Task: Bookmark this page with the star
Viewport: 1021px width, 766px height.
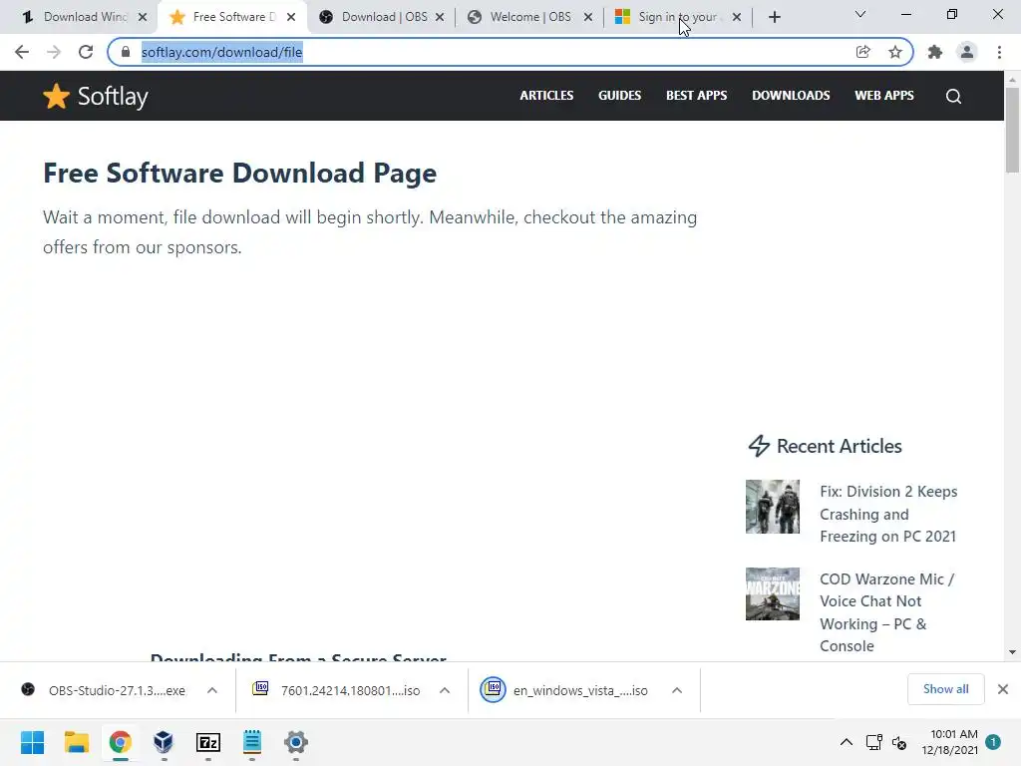Action: [x=895, y=52]
